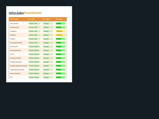Click the Purkki, Meira tag for Kaneli jauhettu
Screen dimensions: 159x119
coord(34,58)
